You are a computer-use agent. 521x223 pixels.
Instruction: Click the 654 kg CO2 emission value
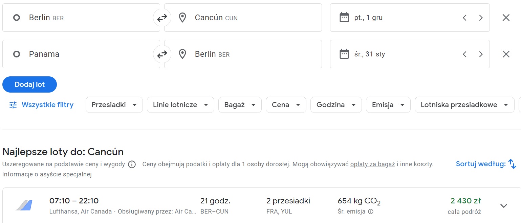[x=359, y=201]
